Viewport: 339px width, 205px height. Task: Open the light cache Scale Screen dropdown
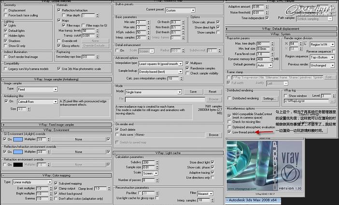click(150, 173)
